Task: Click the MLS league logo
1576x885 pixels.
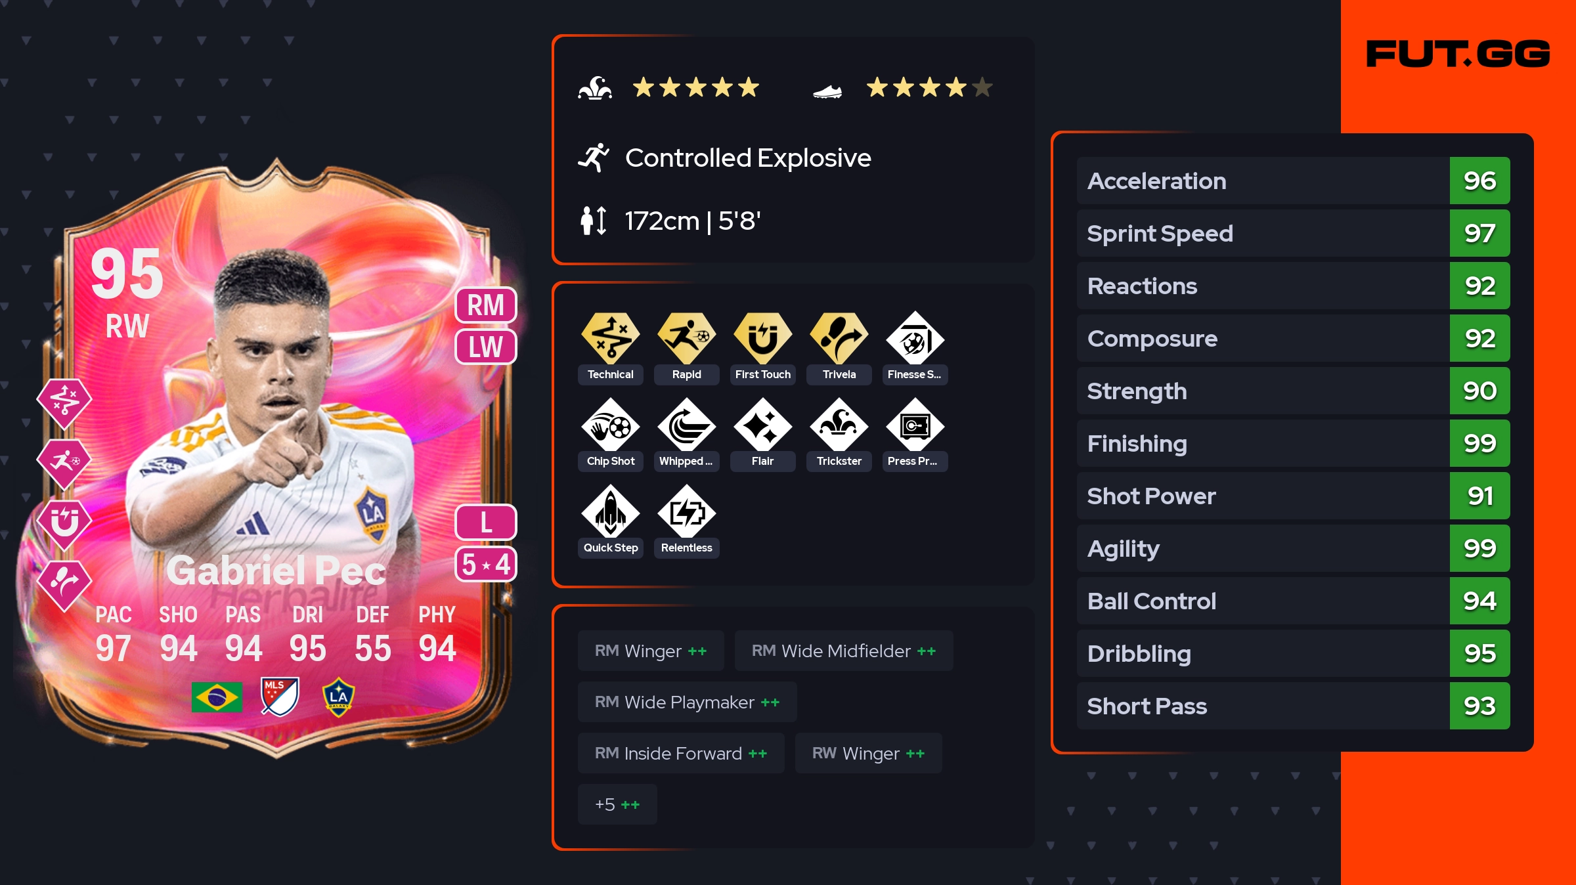Action: pos(280,697)
